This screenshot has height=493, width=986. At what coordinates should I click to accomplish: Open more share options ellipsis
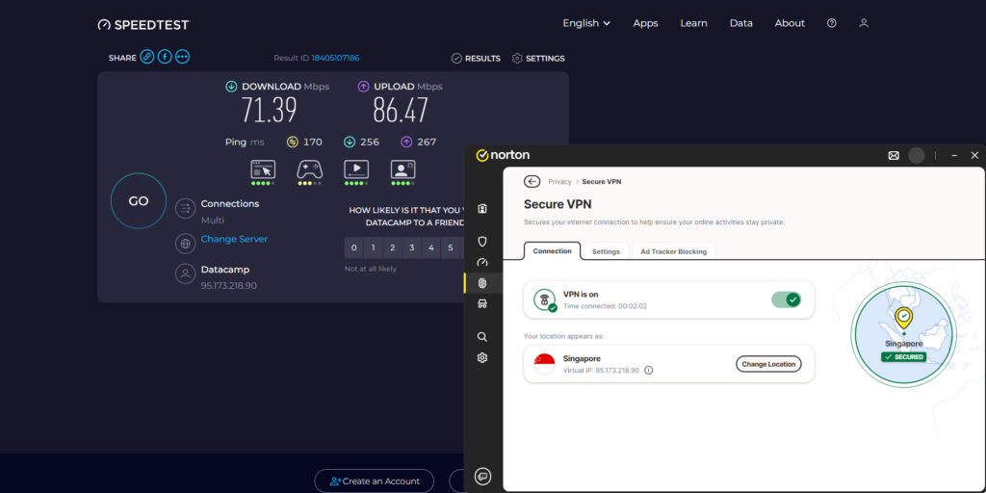pyautogui.click(x=182, y=57)
